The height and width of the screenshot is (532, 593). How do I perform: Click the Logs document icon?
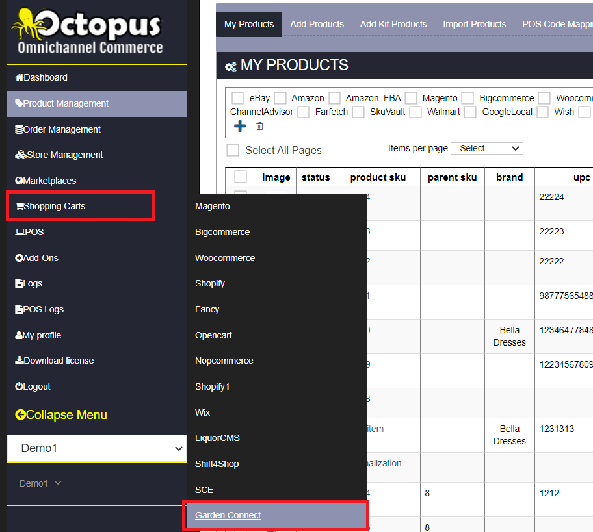click(19, 283)
